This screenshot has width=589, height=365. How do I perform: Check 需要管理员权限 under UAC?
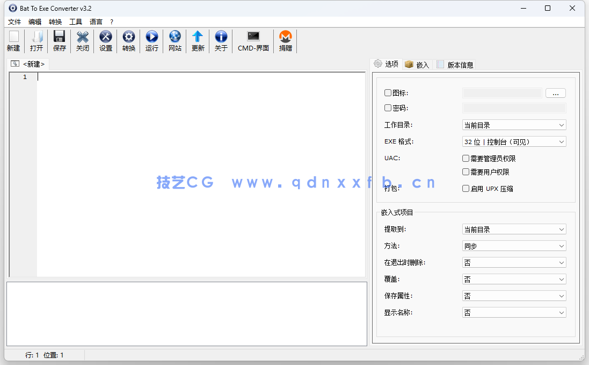click(466, 158)
